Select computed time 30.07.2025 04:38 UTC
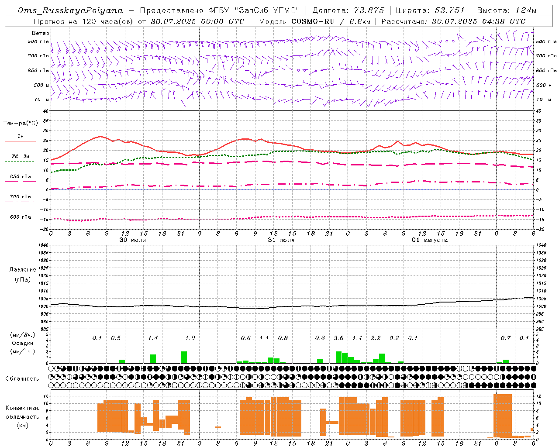The image size is (559, 447). 479,21
